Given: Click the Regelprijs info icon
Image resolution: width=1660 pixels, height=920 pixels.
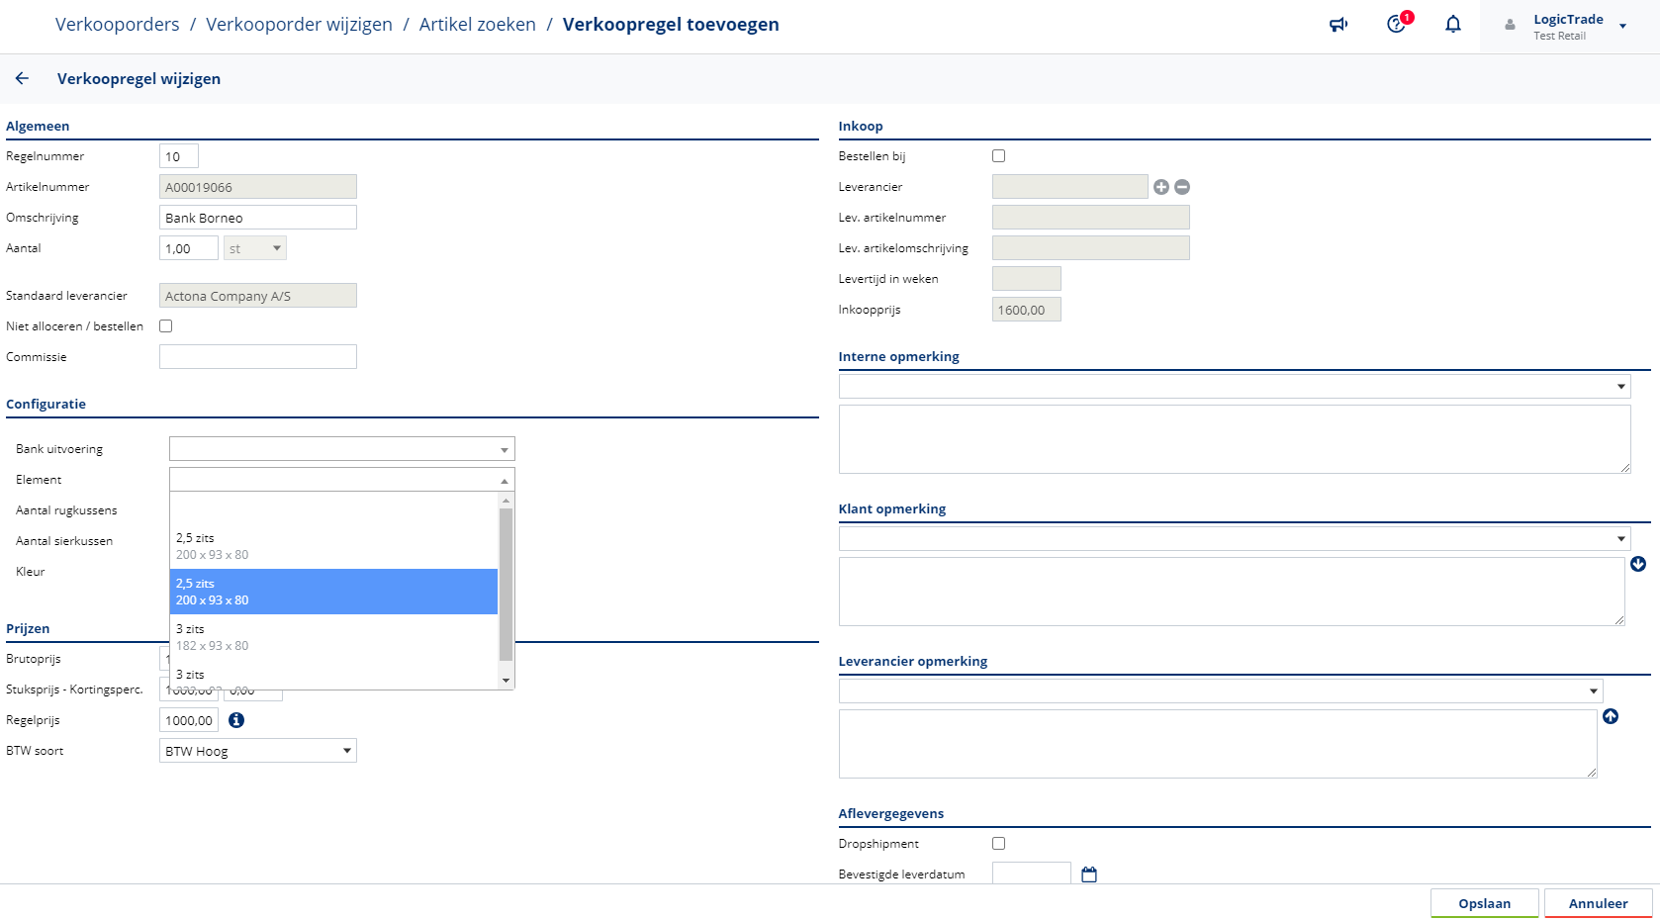Looking at the screenshot, I should [x=236, y=720].
